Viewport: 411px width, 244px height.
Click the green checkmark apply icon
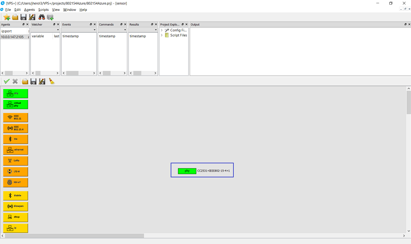pos(7,81)
